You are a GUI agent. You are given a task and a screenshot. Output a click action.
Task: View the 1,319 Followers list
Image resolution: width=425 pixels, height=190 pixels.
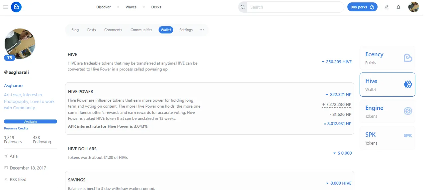[x=13, y=140]
